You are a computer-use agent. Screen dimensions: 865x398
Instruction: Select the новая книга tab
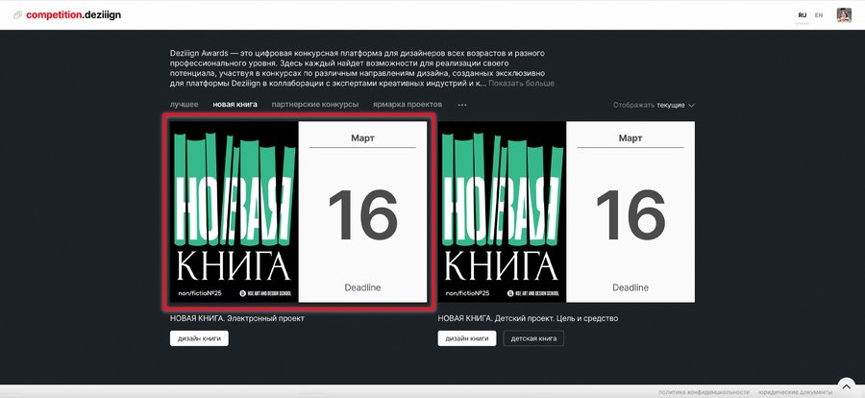(x=235, y=105)
